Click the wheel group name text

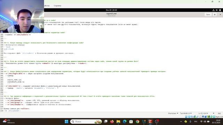[x=46, y=63]
